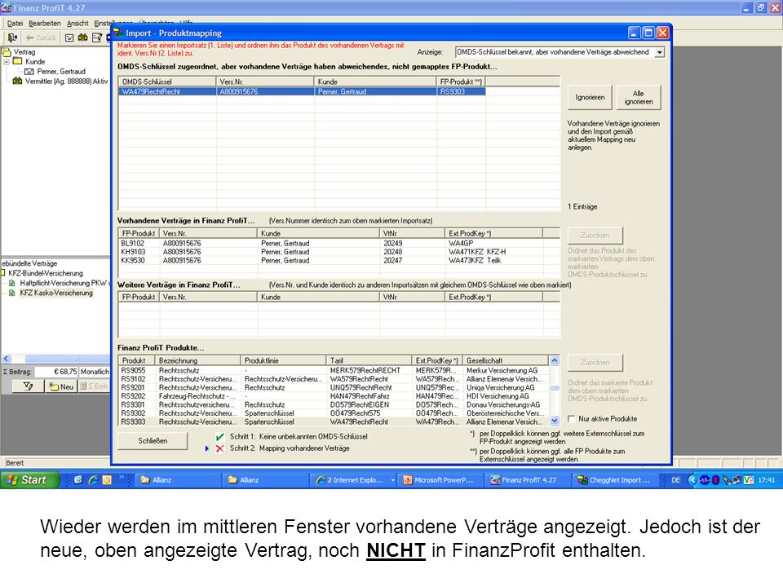The height and width of the screenshot is (587, 783).
Task: Select product row RS9303
Action: (x=334, y=421)
